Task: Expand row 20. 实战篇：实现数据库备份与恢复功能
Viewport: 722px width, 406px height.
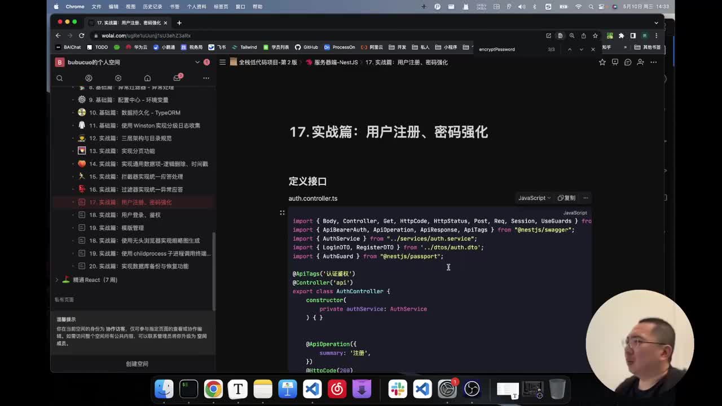Action: pyautogui.click(x=73, y=266)
